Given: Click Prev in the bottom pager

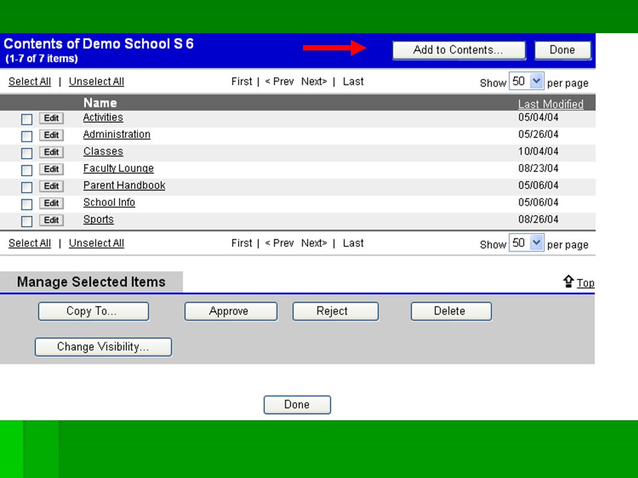Looking at the screenshot, I should [x=279, y=244].
